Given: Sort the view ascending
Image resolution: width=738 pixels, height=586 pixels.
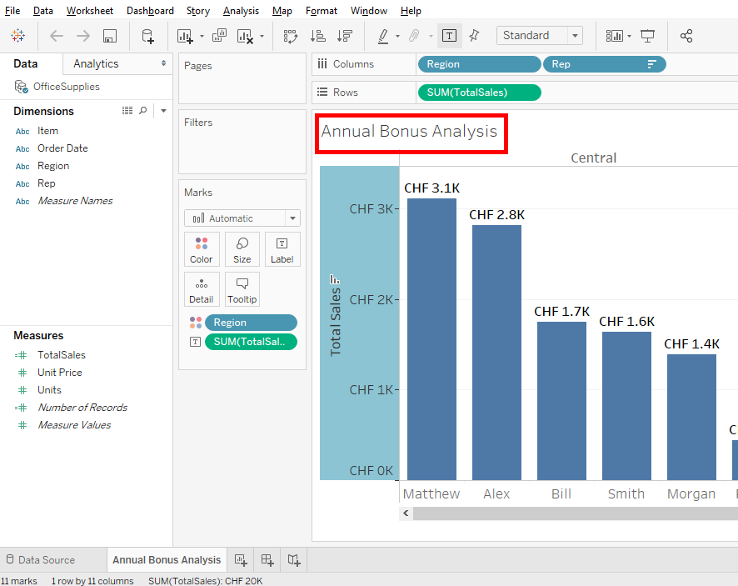Looking at the screenshot, I should point(317,35).
